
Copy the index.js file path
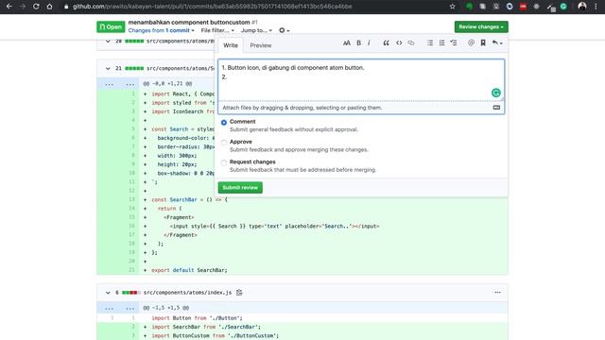[239, 293]
